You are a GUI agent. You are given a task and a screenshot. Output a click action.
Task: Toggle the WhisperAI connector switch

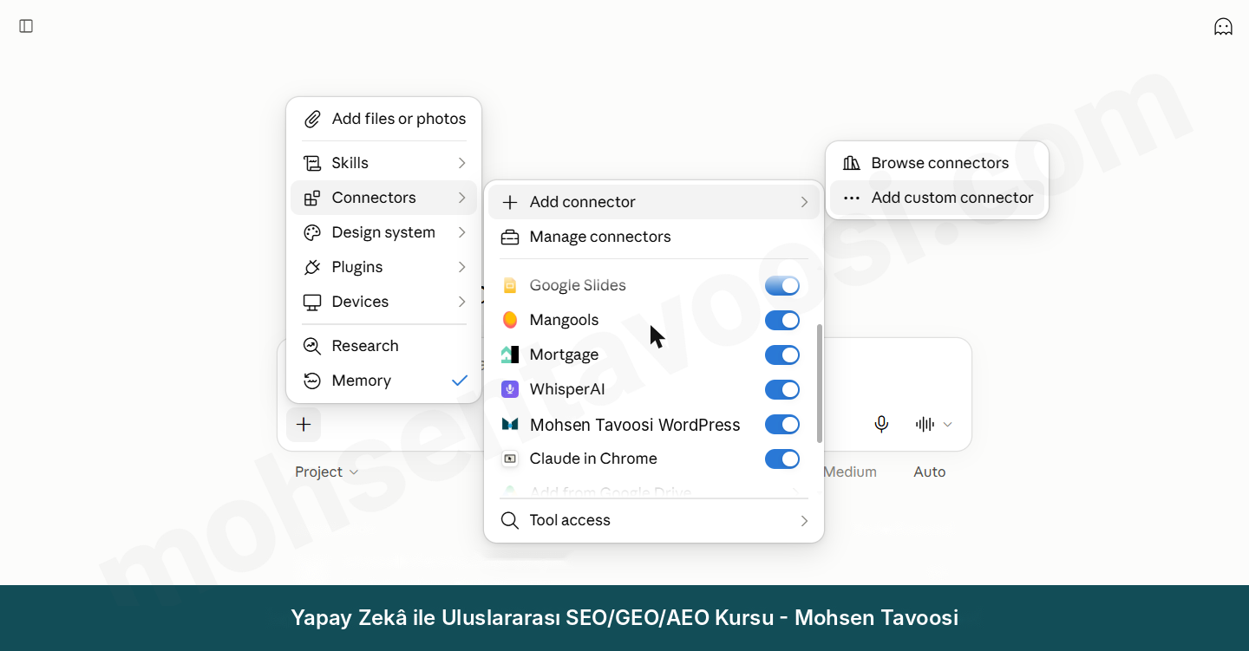tap(782, 389)
